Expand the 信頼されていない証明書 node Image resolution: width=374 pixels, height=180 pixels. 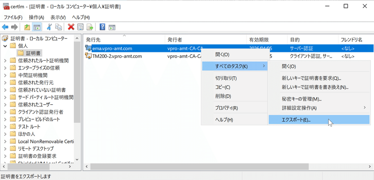5,90
